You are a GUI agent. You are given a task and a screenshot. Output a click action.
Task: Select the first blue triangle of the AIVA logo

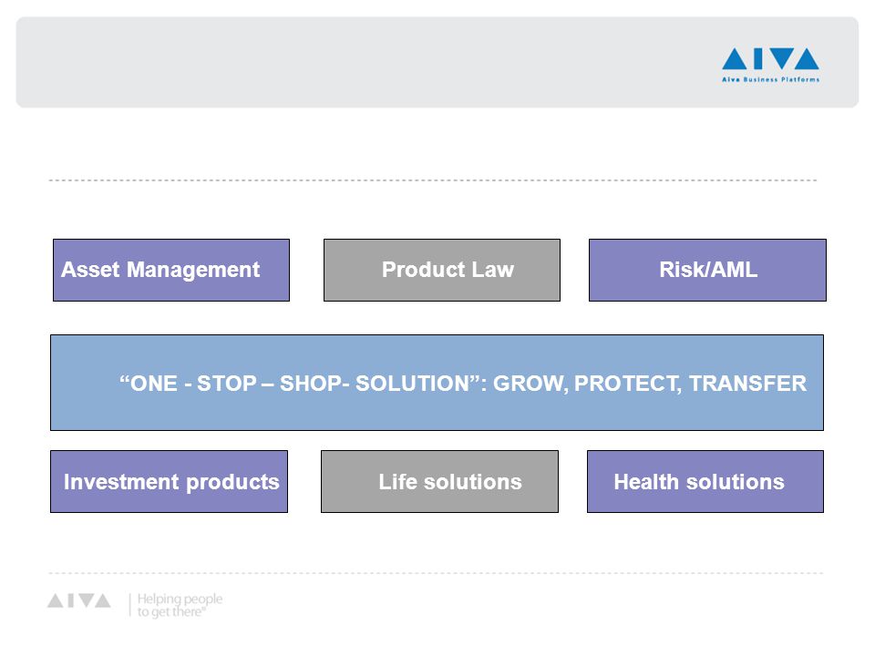point(735,58)
